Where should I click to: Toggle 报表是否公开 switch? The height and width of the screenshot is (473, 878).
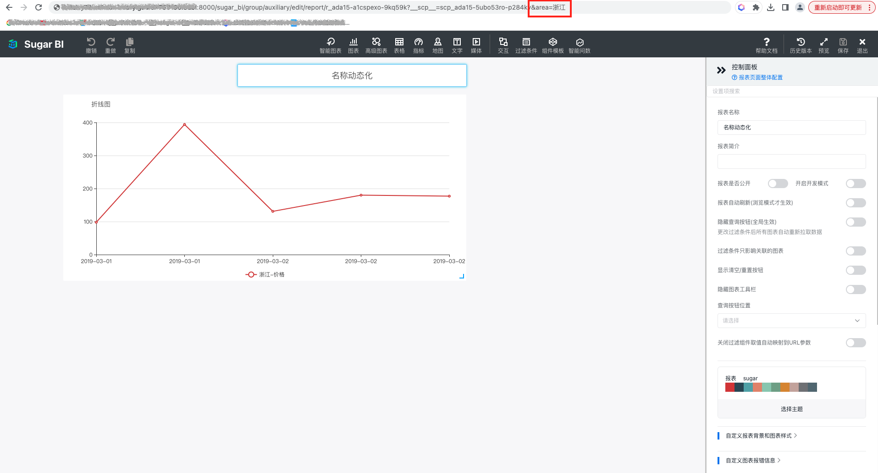pos(778,184)
